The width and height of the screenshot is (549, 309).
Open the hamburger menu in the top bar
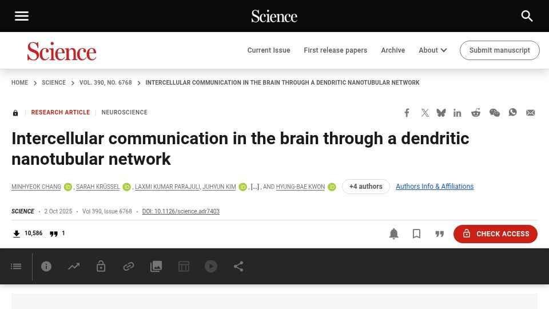(21, 16)
